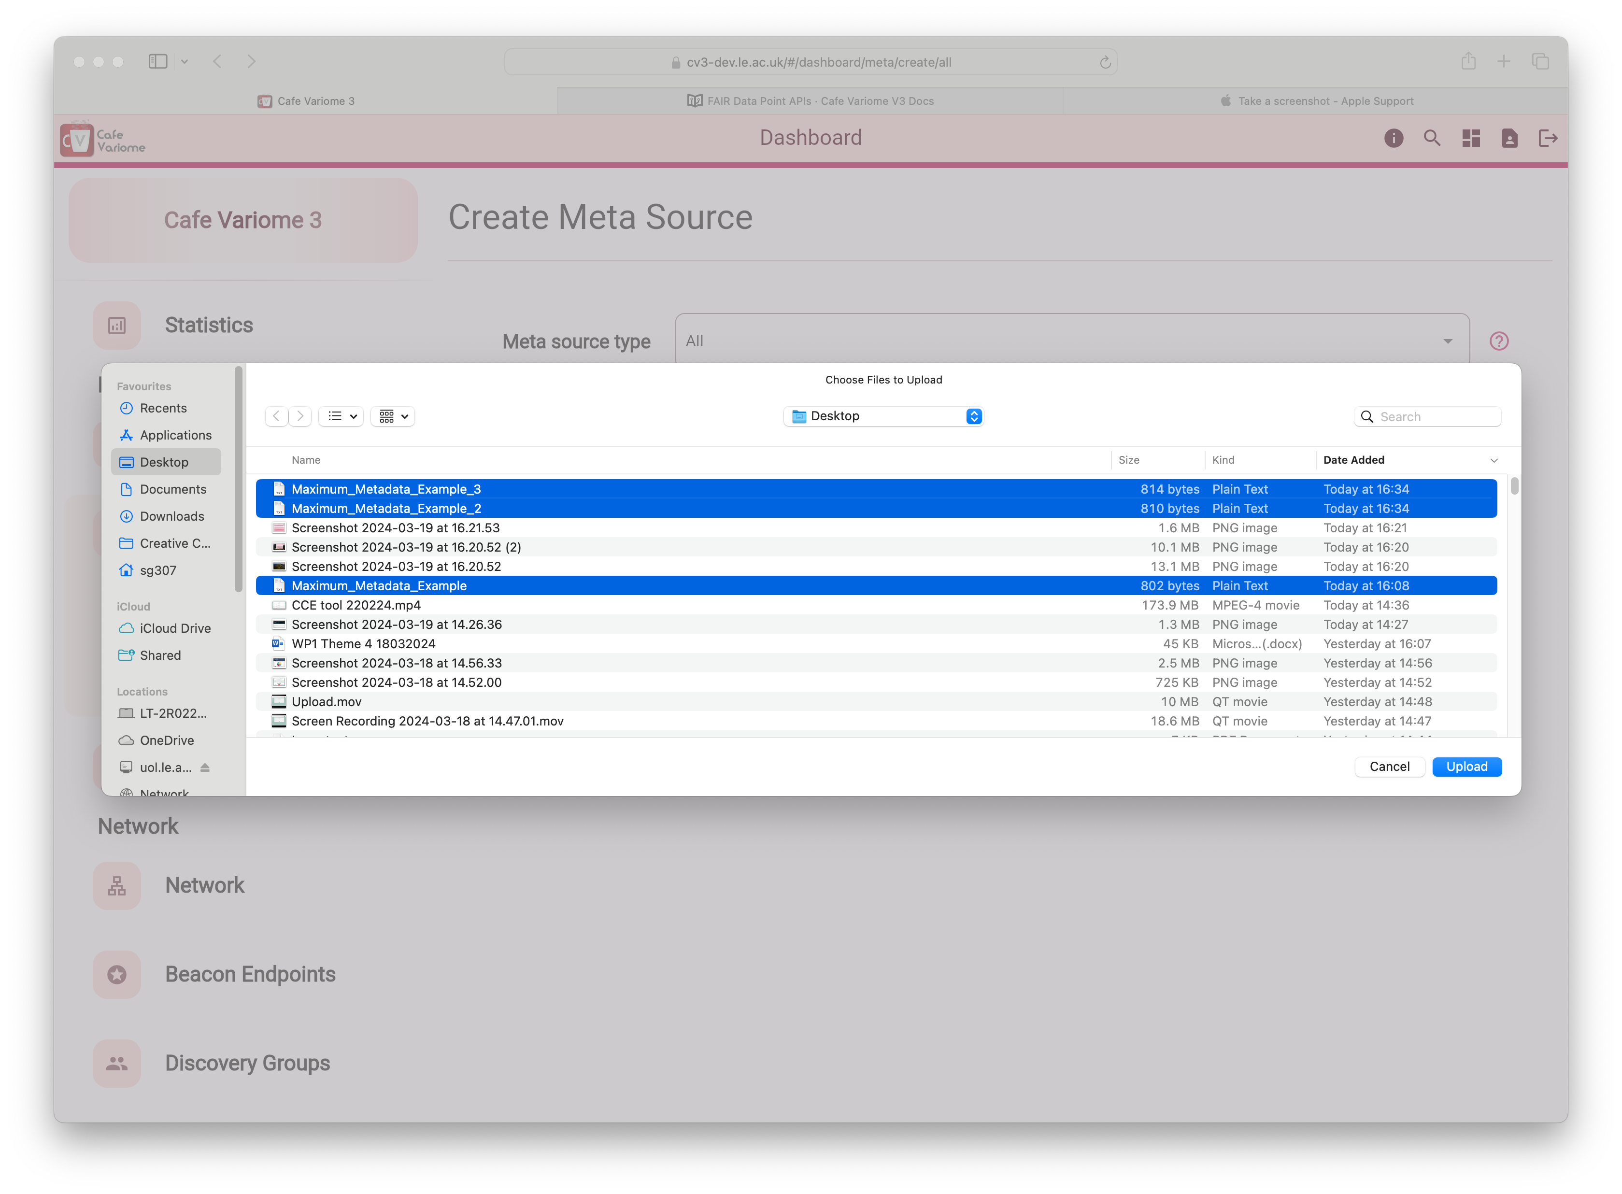1622x1194 pixels.
Task: Open the Desktop location popup menu
Action: [882, 416]
